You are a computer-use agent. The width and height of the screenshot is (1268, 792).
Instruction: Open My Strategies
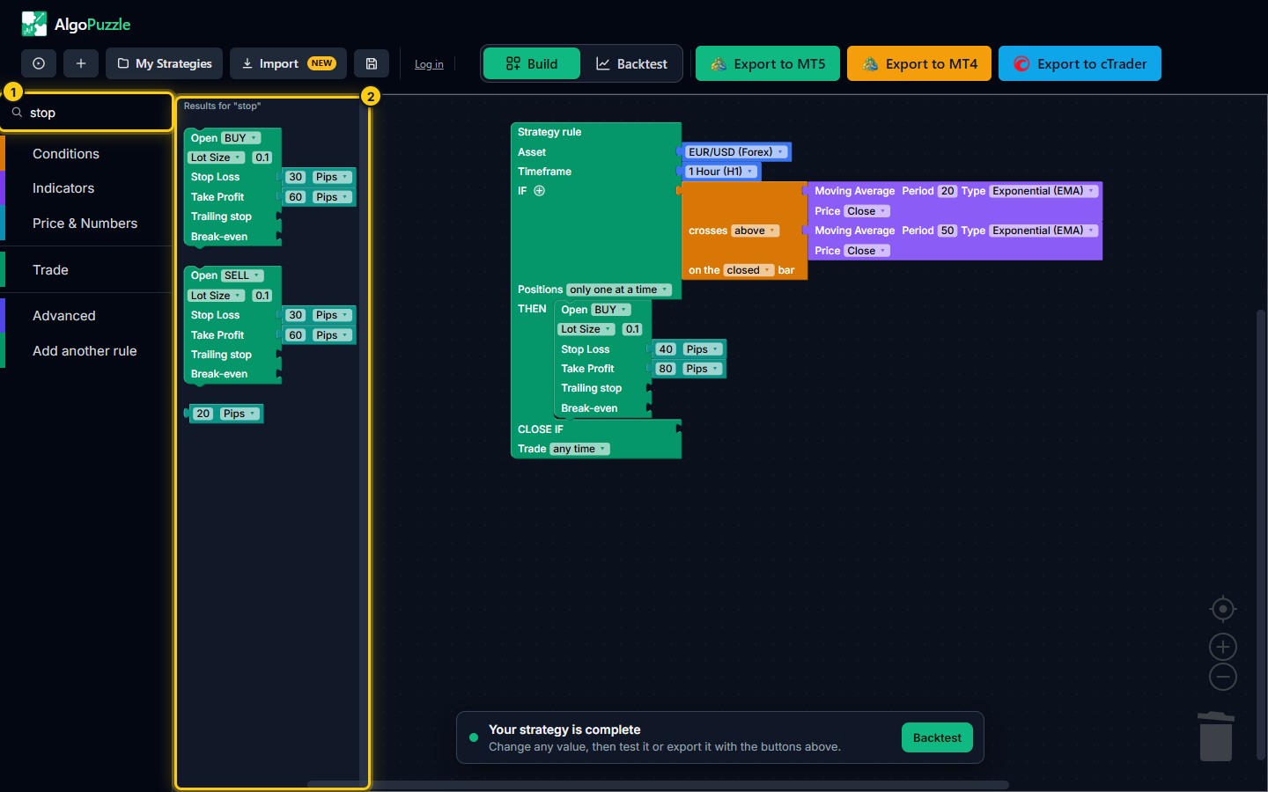pyautogui.click(x=164, y=63)
